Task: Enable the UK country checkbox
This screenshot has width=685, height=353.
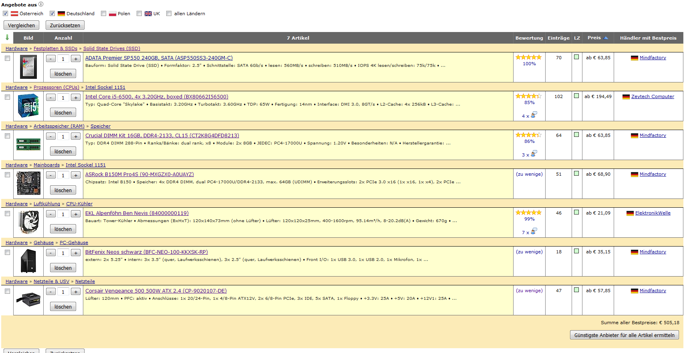Action: (x=139, y=14)
